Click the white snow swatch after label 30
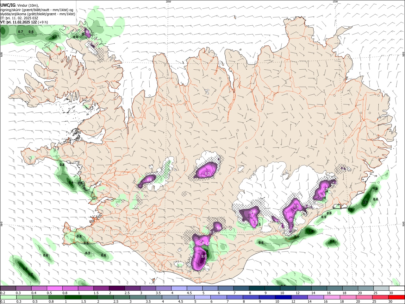The width and height of the screenshot is (405, 304). 397,288
